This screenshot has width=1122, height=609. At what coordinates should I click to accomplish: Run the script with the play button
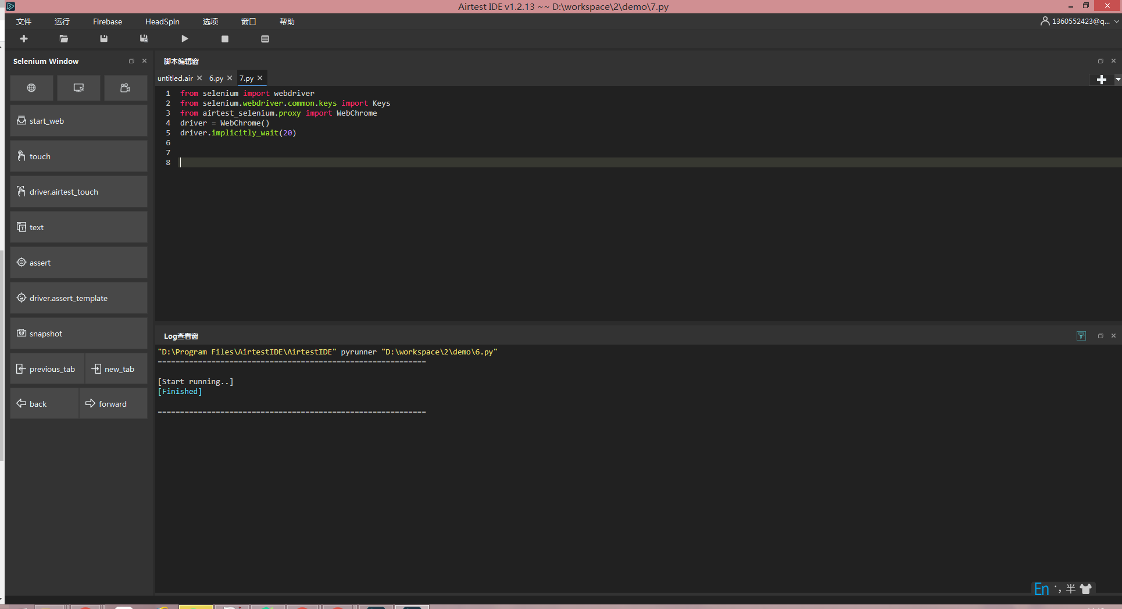click(184, 39)
